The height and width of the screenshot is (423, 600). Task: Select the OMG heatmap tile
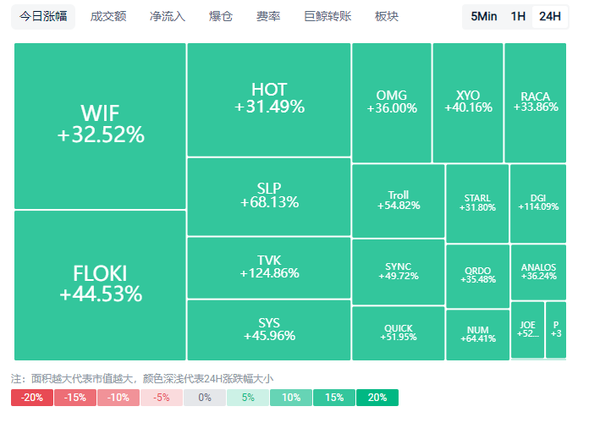pos(391,102)
